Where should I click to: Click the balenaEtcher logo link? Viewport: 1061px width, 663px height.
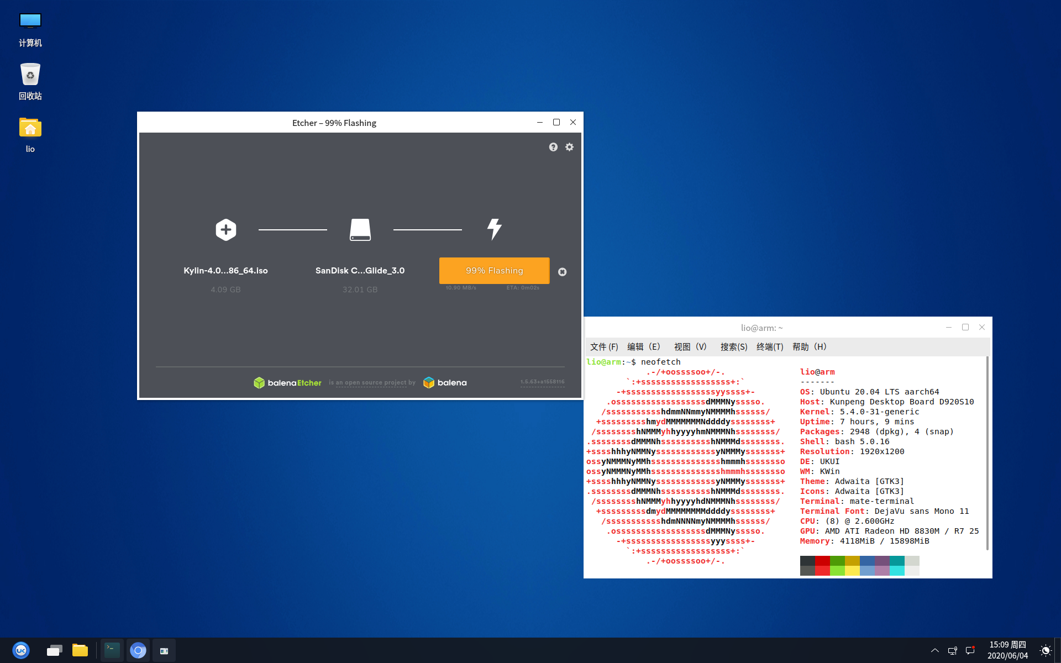(x=287, y=382)
